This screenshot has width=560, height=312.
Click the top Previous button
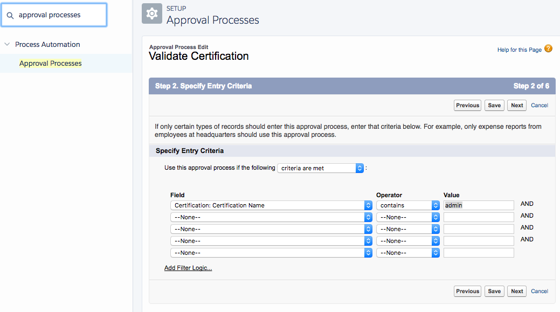click(467, 106)
